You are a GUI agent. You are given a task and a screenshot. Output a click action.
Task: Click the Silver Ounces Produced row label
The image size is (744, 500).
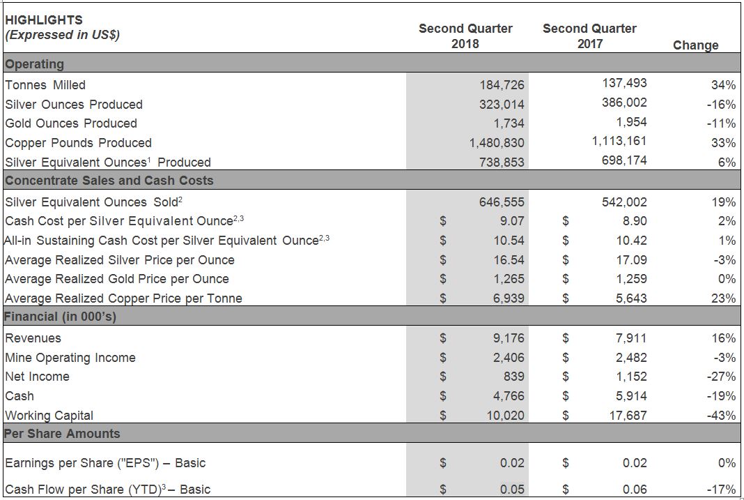point(74,105)
